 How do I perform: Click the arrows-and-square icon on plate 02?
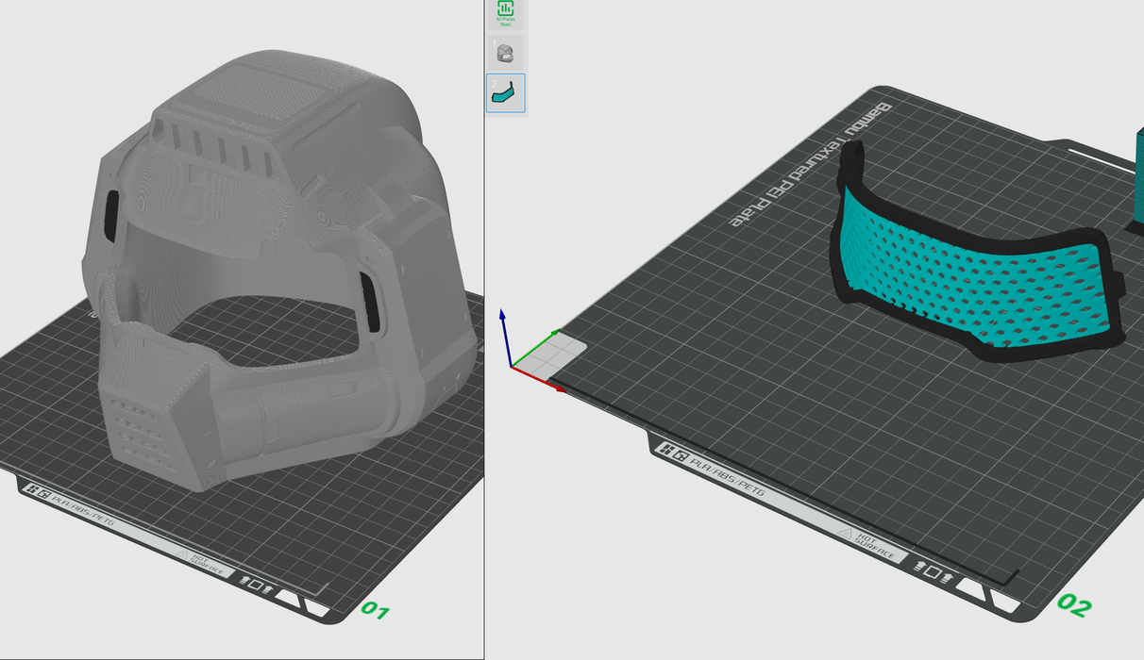(932, 571)
